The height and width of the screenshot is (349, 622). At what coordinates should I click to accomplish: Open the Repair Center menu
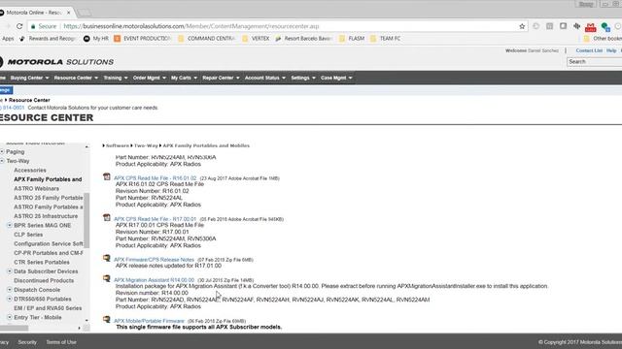(221, 78)
